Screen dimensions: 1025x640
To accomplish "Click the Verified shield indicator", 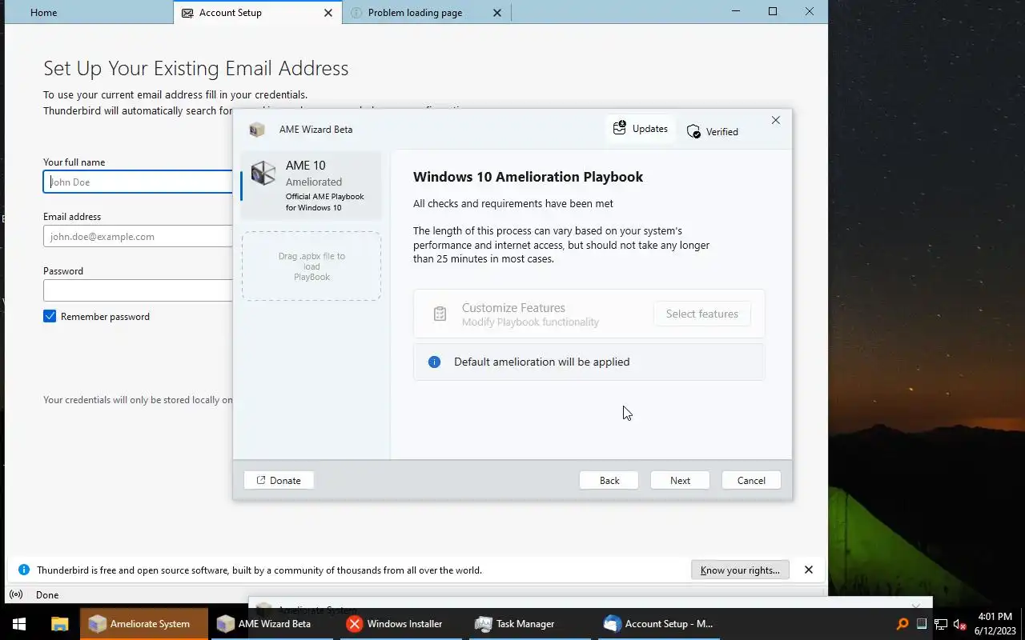I will [x=713, y=132].
